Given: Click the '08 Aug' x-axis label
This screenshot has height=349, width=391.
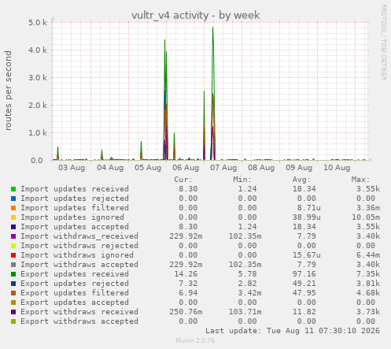Looking at the screenshot, I should point(261,168).
